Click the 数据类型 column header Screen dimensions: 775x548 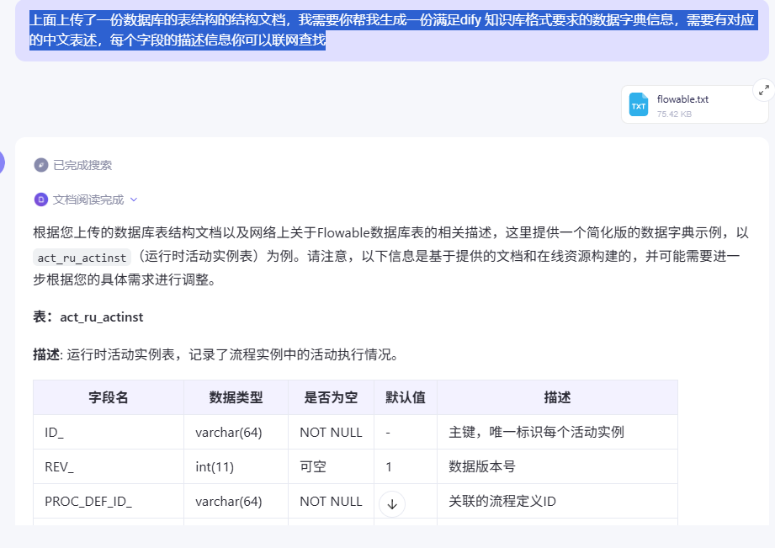coord(236,397)
